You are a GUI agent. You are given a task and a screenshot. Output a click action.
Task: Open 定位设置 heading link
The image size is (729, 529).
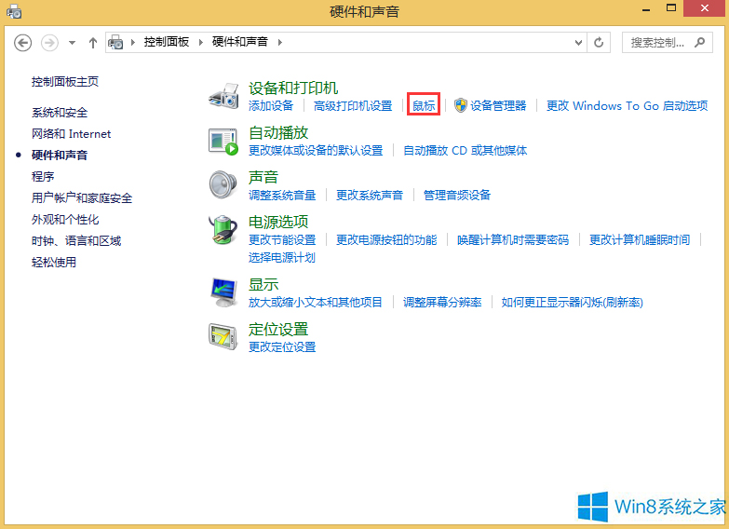click(x=278, y=329)
